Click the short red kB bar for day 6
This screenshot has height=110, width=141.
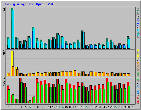[28, 102]
